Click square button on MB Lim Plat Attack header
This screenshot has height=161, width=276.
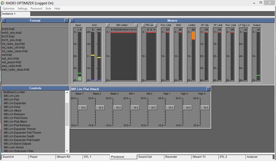tap(208, 89)
